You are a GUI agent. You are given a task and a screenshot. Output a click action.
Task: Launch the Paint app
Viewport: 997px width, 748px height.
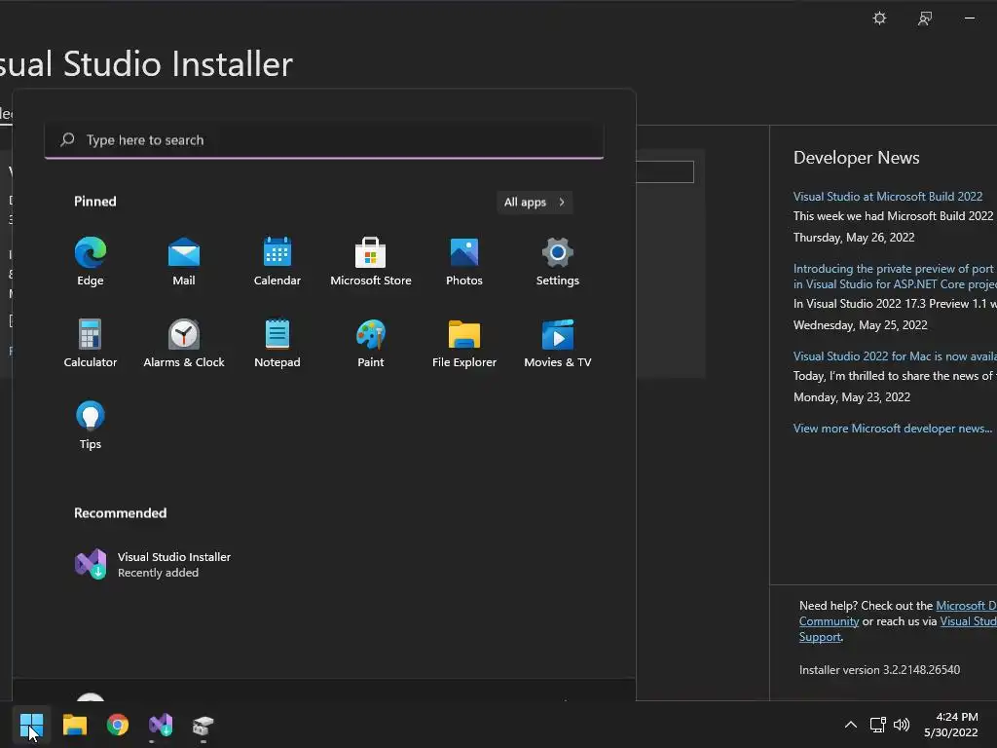click(371, 344)
